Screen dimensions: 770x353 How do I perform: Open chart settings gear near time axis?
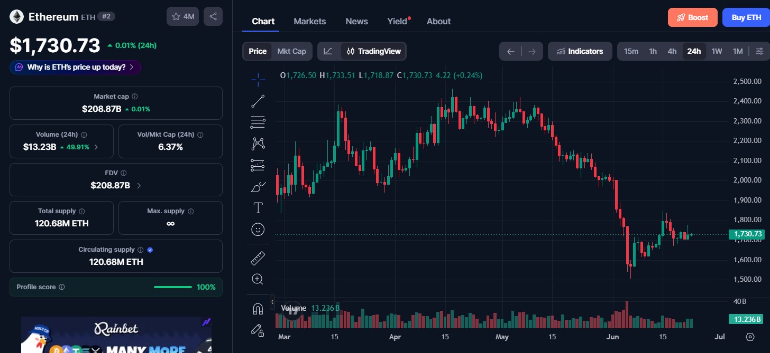[x=750, y=337]
